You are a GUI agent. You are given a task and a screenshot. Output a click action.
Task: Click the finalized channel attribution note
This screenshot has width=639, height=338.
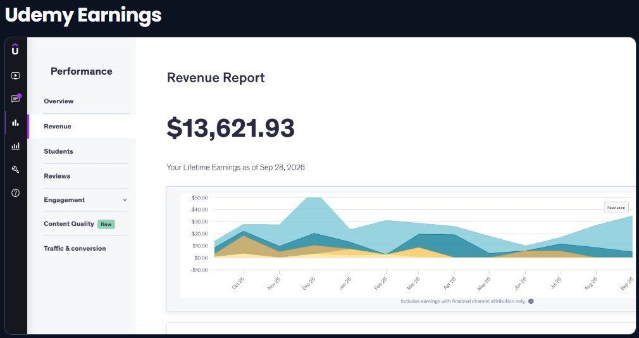point(463,301)
